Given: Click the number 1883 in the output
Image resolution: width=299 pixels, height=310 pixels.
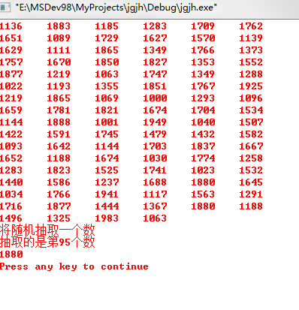Looking at the screenshot, I should tap(59, 26).
